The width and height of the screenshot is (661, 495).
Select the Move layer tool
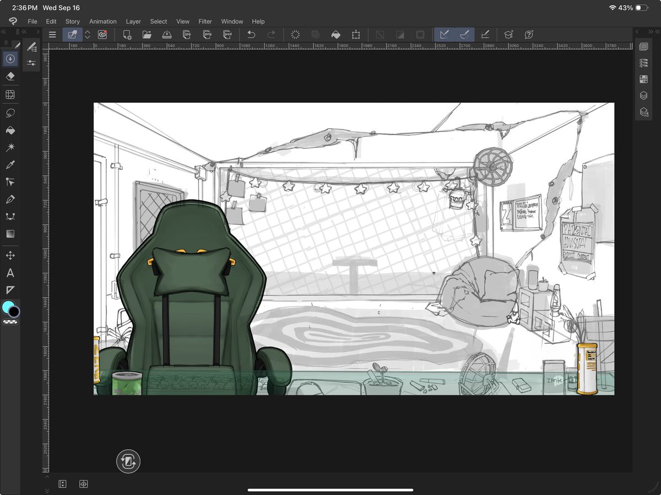[x=10, y=255]
